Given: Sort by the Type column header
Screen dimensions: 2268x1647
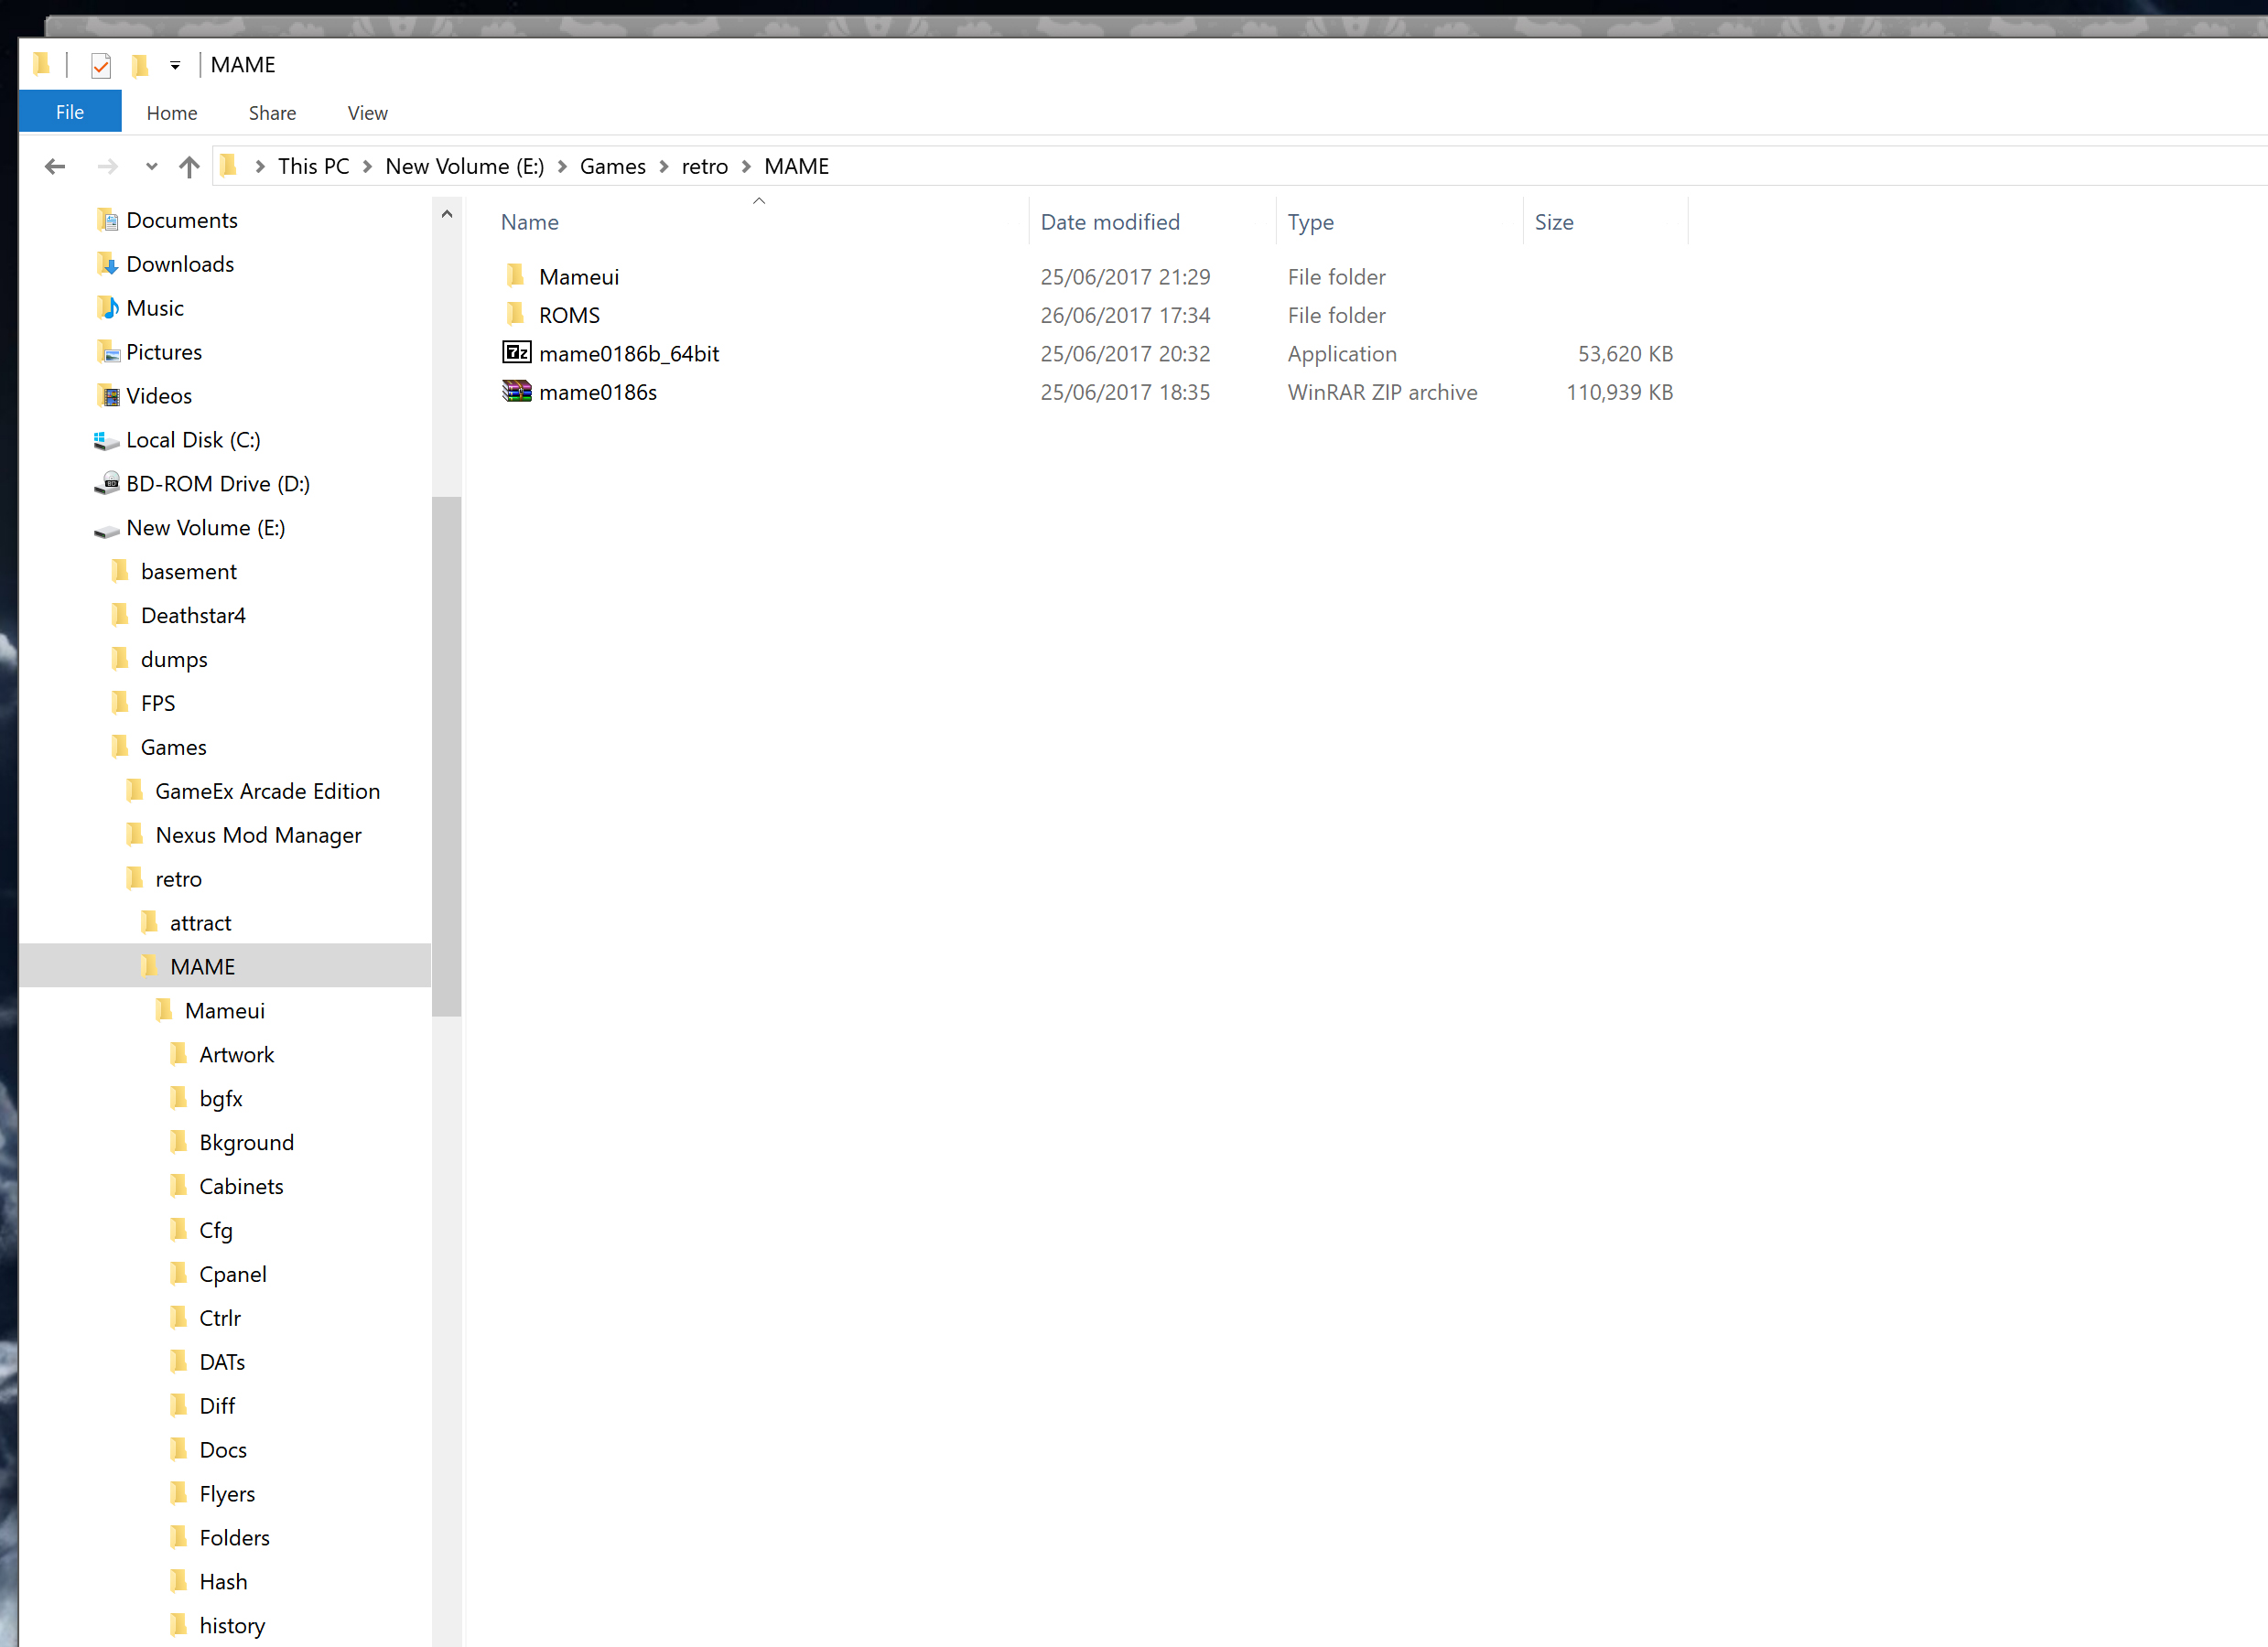Looking at the screenshot, I should [1310, 222].
